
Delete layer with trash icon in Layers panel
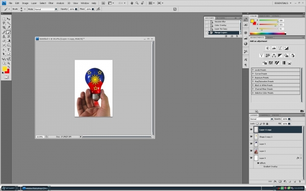[x=300, y=181]
